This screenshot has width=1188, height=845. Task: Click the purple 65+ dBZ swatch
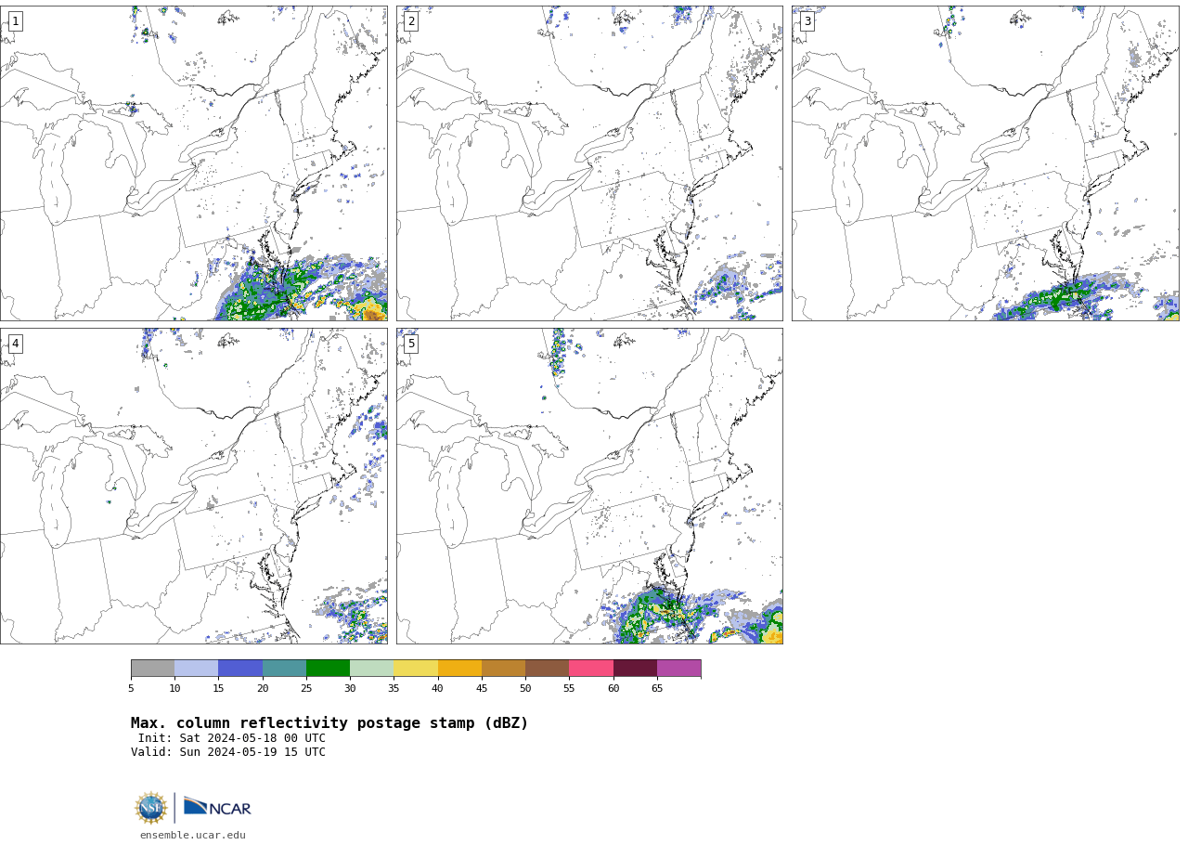click(678, 669)
